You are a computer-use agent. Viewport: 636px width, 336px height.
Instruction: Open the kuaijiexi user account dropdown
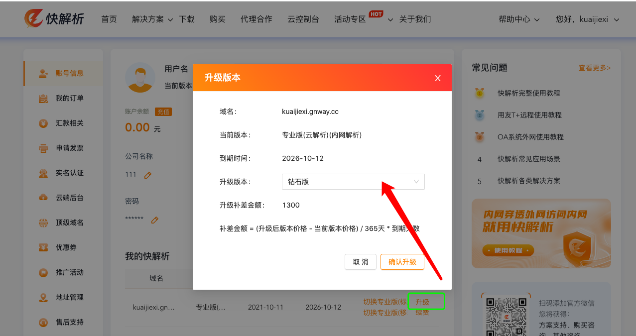click(x=587, y=19)
